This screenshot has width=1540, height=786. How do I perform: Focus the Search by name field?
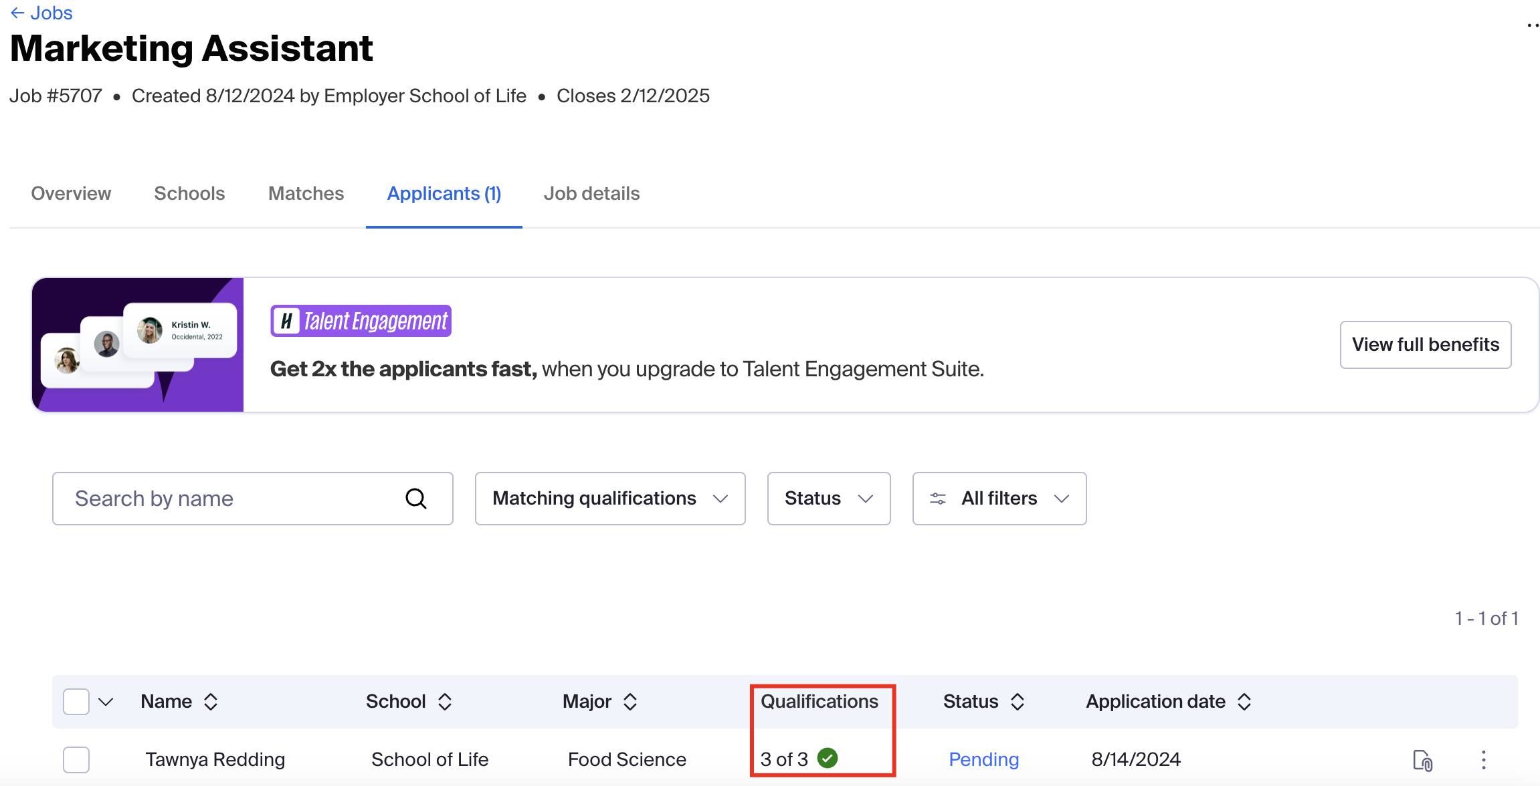click(252, 499)
